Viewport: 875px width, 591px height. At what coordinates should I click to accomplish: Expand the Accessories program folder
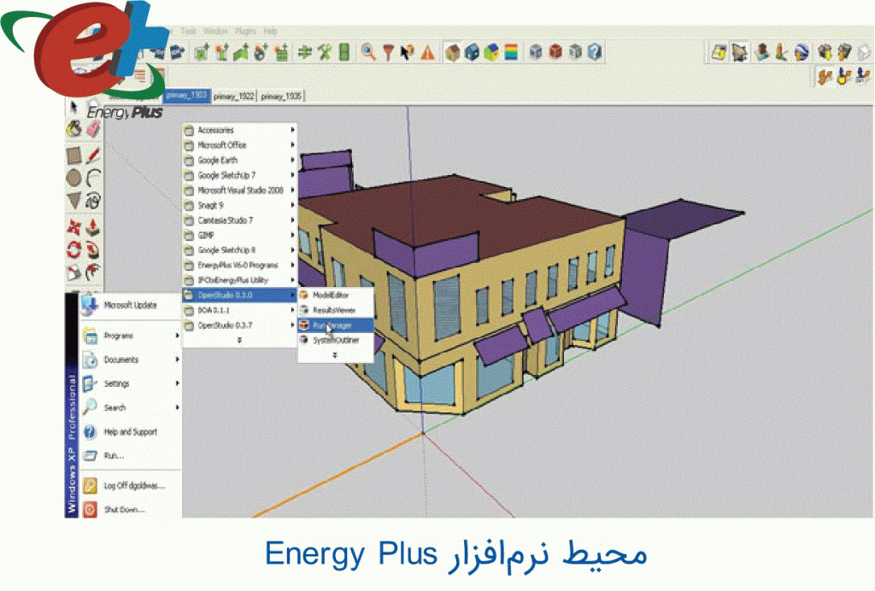(239, 130)
